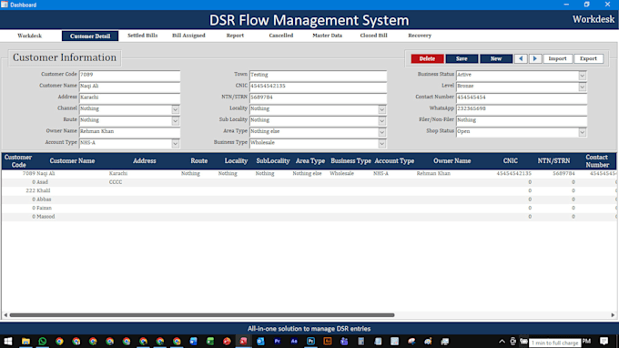The height and width of the screenshot is (348, 619).
Task: Click the Customer Name field with Naqi Ali
Action: tap(129, 87)
